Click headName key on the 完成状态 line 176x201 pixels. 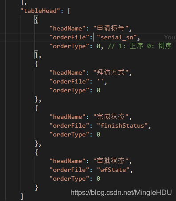[x=67, y=117]
